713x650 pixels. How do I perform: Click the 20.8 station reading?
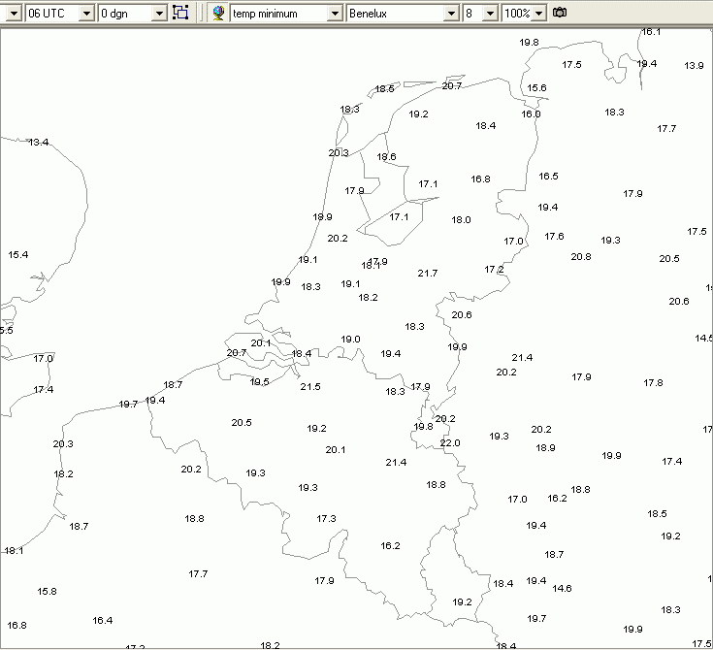[x=581, y=257]
